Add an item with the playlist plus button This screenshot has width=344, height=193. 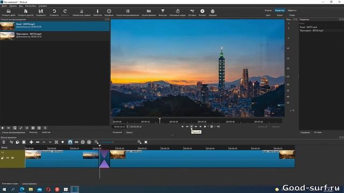point(2,128)
